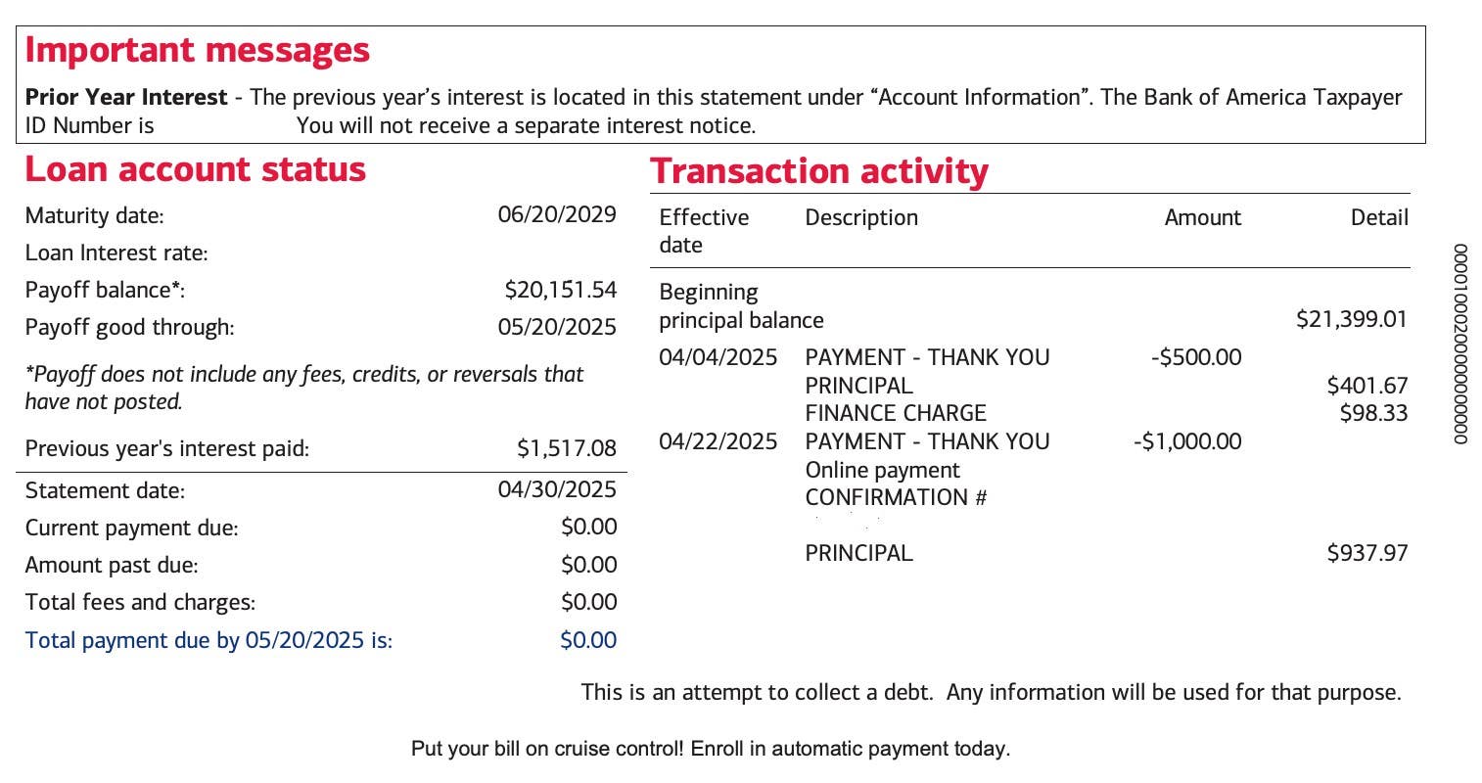The image size is (1482, 783).
Task: Click the beginning principal balance $21,399.01
Action: [1351, 319]
